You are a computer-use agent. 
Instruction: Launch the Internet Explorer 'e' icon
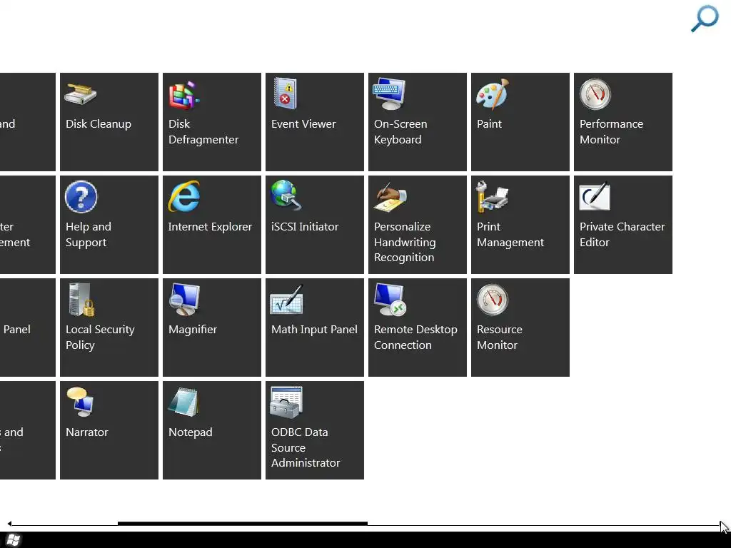tap(184, 197)
